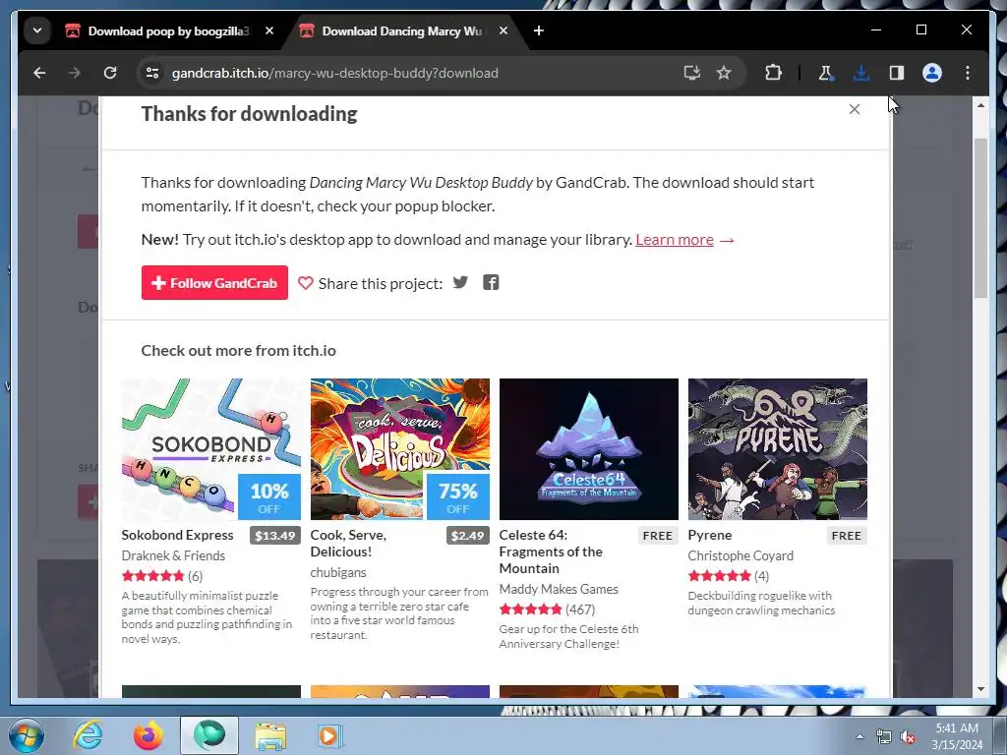The image size is (1007, 755).
Task: Click the scrollbar up arrow
Action: point(980,104)
